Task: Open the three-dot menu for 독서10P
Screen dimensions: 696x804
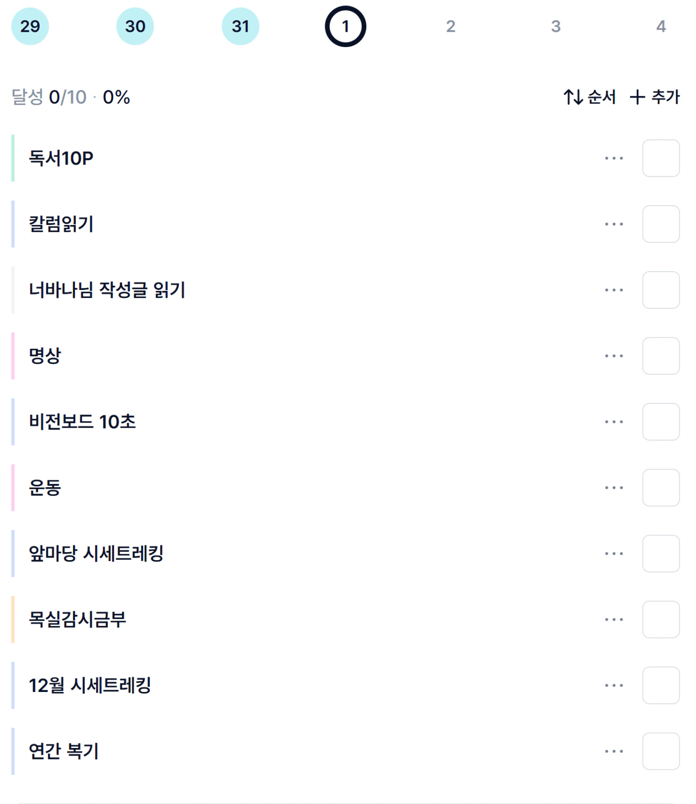Action: (x=614, y=158)
